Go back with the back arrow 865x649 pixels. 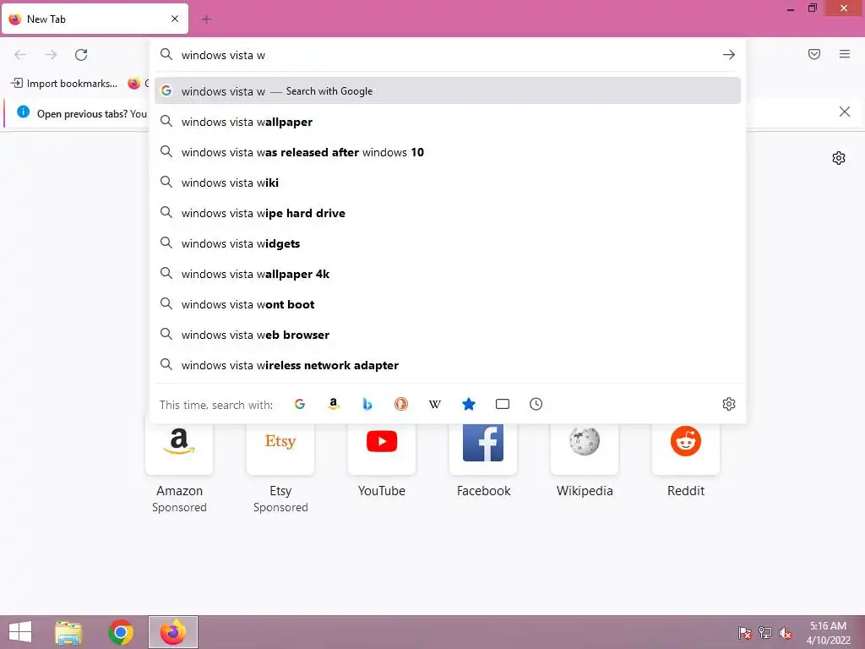click(20, 55)
